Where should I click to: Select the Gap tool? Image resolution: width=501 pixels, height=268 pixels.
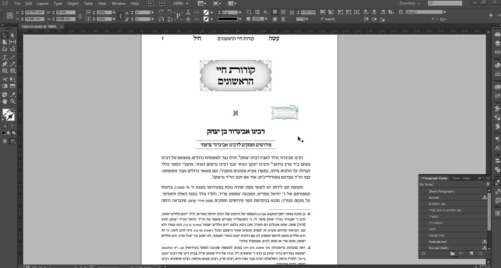(x=13, y=42)
